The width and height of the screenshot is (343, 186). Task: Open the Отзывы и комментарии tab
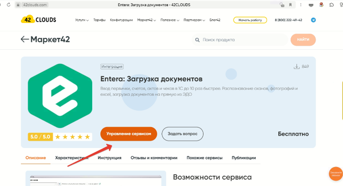click(x=154, y=158)
